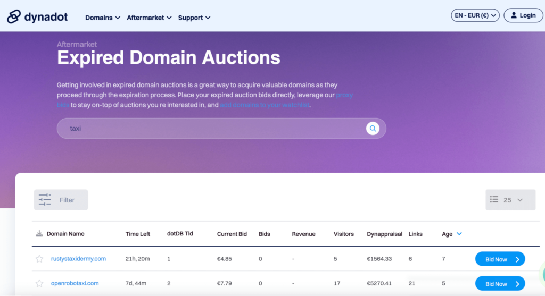The width and height of the screenshot is (545, 296).
Task: Click €1564.33 appraisal value
Action: [x=379, y=259]
